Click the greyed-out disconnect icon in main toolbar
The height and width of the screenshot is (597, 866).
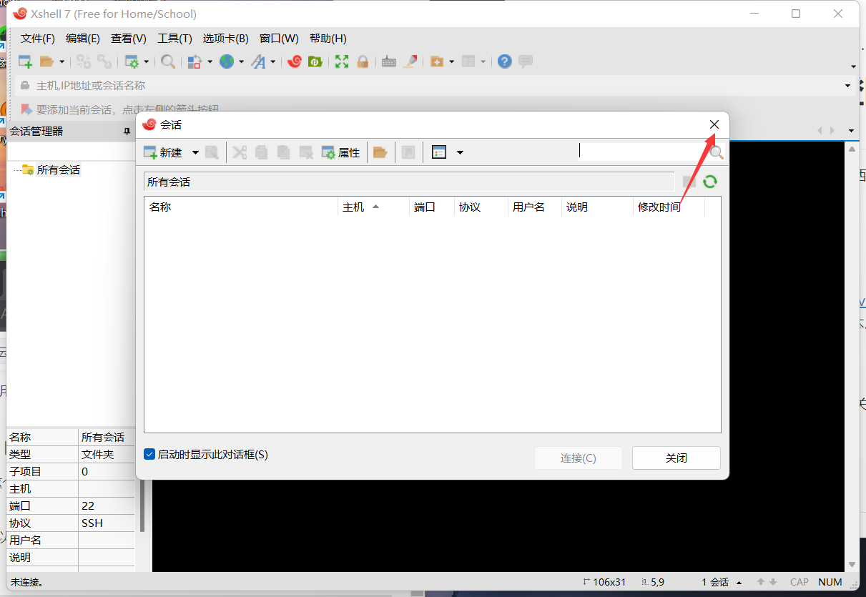click(104, 61)
